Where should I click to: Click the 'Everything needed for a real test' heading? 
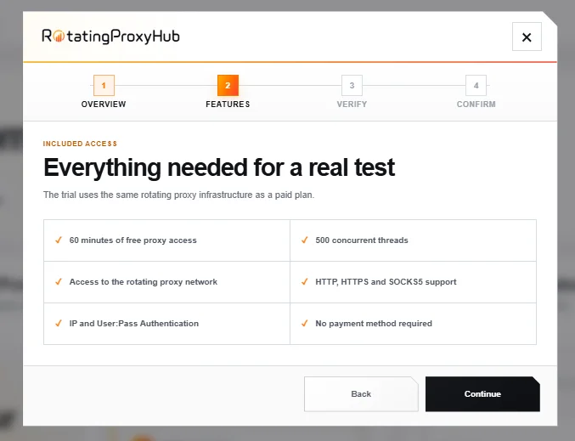click(219, 167)
